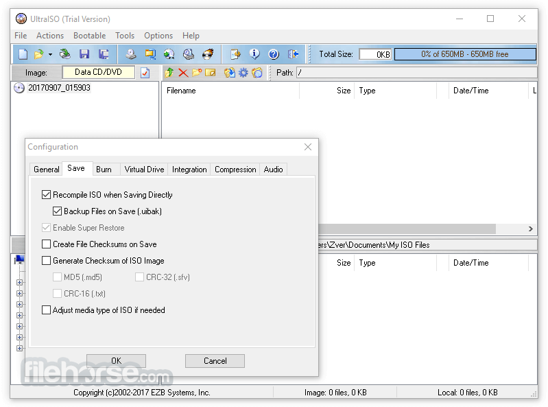
Task: Click the computer icon in the local tree
Action: tap(19, 260)
